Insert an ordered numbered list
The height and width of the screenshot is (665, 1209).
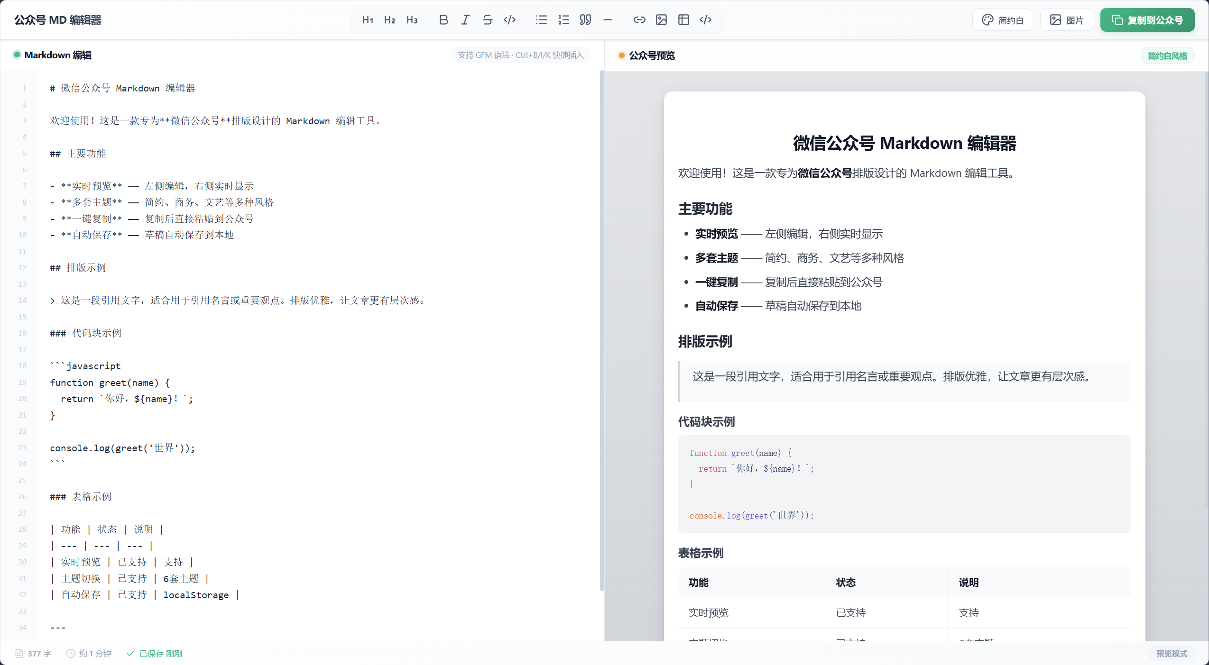coord(563,20)
